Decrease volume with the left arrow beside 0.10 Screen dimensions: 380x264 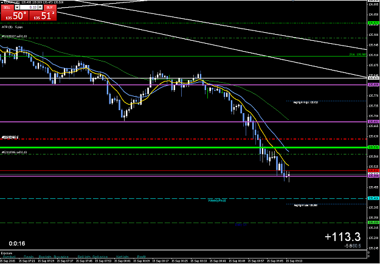point(17,7)
